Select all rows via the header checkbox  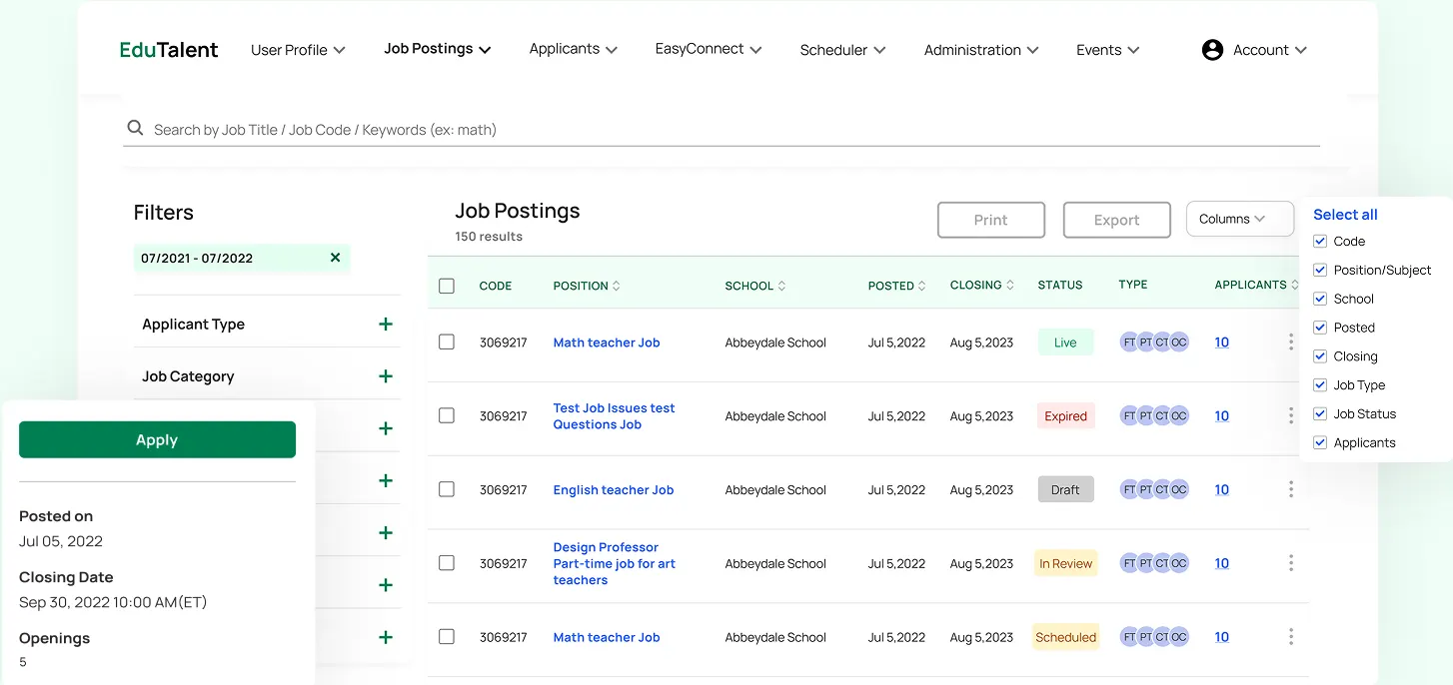447,285
